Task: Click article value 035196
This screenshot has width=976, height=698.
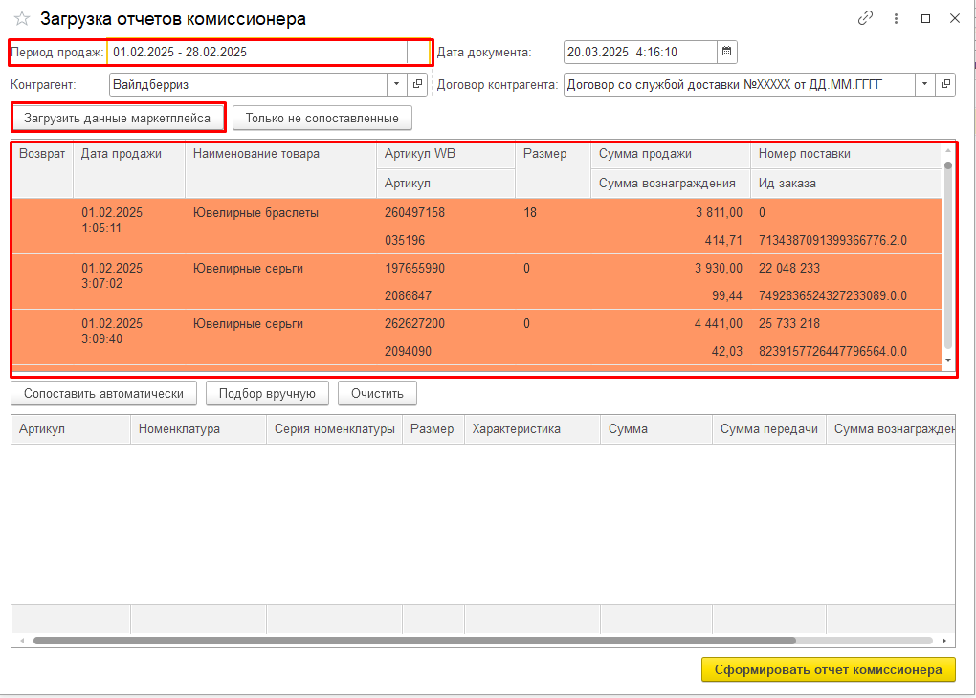Action: click(405, 240)
